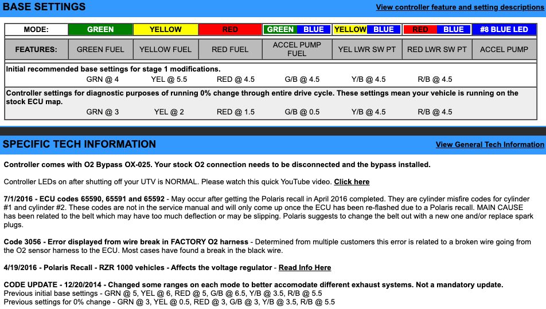Image resolution: width=546 pixels, height=309 pixels.
Task: Open View General Tech Information link
Action: click(489, 145)
